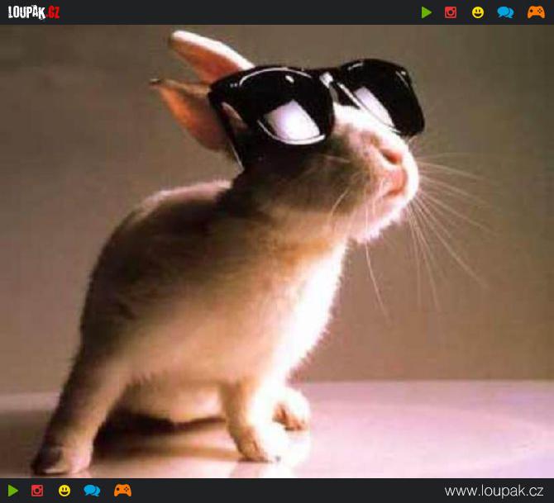Open the blue chat bubbles icon in bottom bar
The height and width of the screenshot is (503, 554).
coord(92,491)
